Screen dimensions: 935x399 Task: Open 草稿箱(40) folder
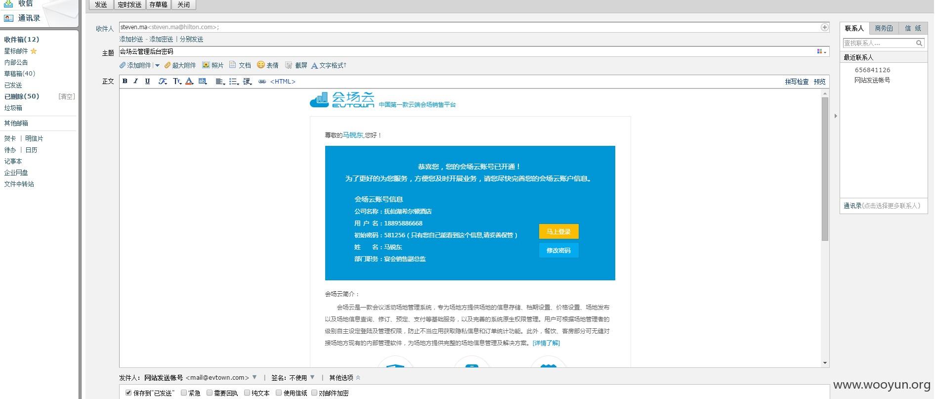point(20,74)
